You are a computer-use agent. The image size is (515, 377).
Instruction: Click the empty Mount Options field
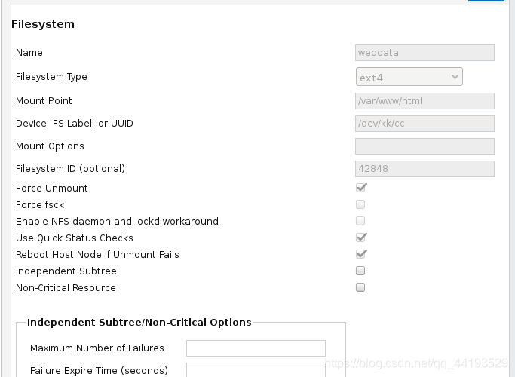pos(425,146)
